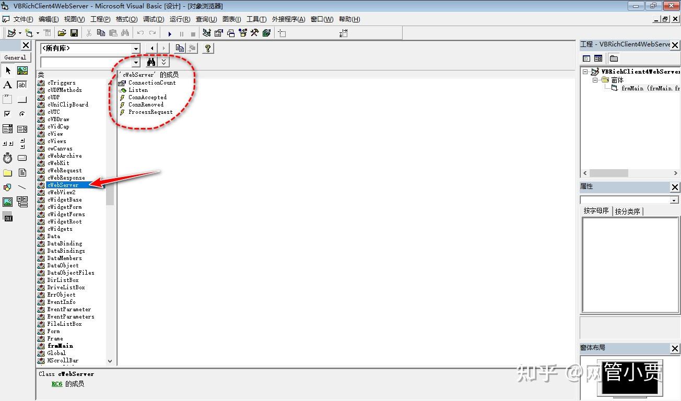Click the Copy to Clipboard icon in Object Browser
The image size is (681, 401).
[x=179, y=48]
